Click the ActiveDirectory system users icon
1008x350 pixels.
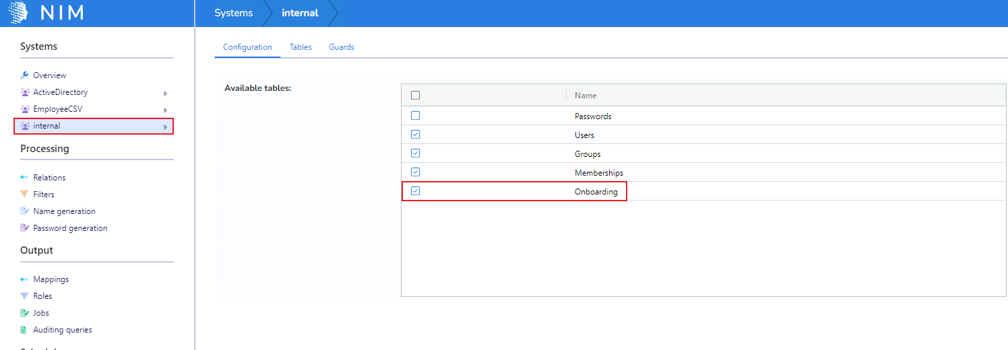pyautogui.click(x=25, y=92)
